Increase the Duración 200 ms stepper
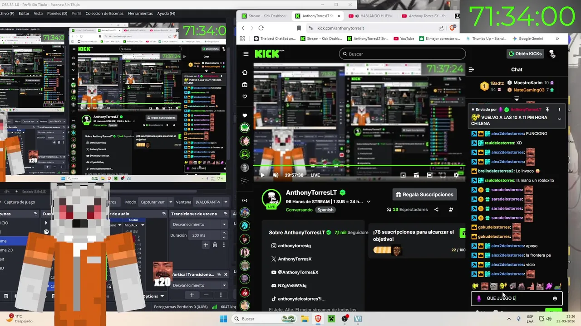This screenshot has width=581, height=326. [x=224, y=233]
